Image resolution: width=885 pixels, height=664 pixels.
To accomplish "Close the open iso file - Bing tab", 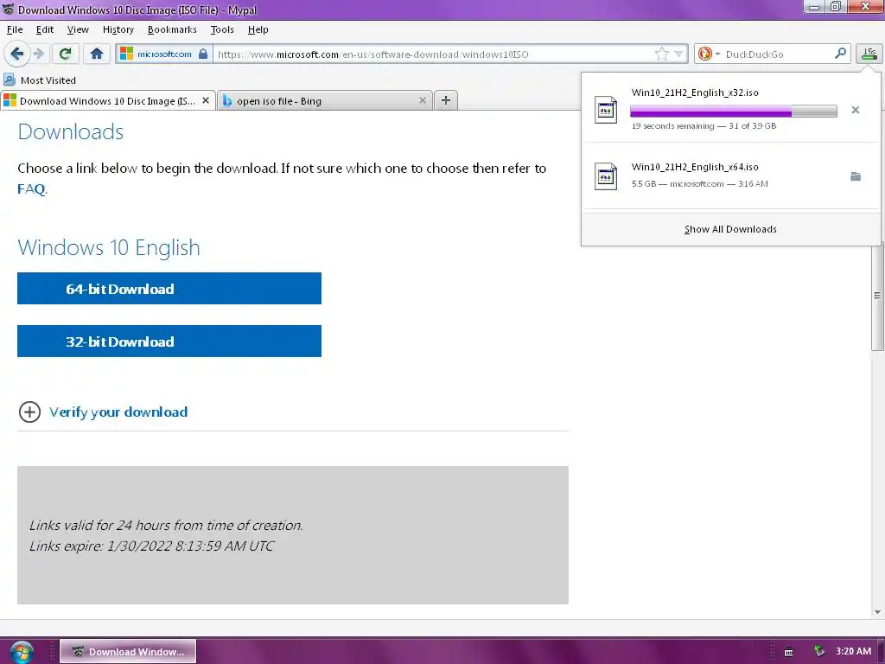I will point(422,100).
